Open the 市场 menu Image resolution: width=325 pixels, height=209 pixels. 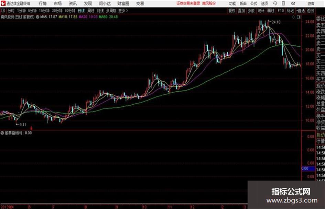(x=58, y=3)
